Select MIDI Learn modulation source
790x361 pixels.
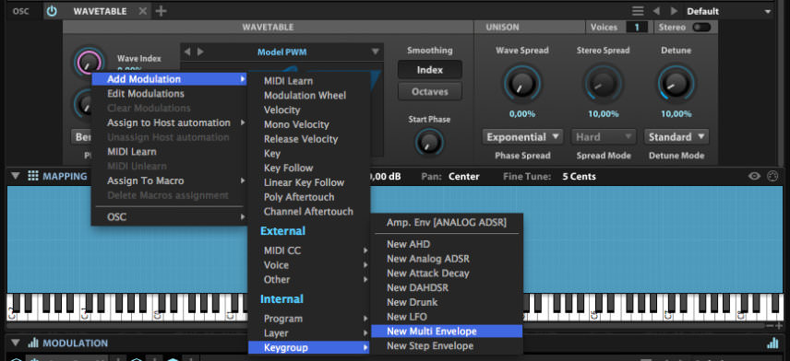[x=309, y=81]
